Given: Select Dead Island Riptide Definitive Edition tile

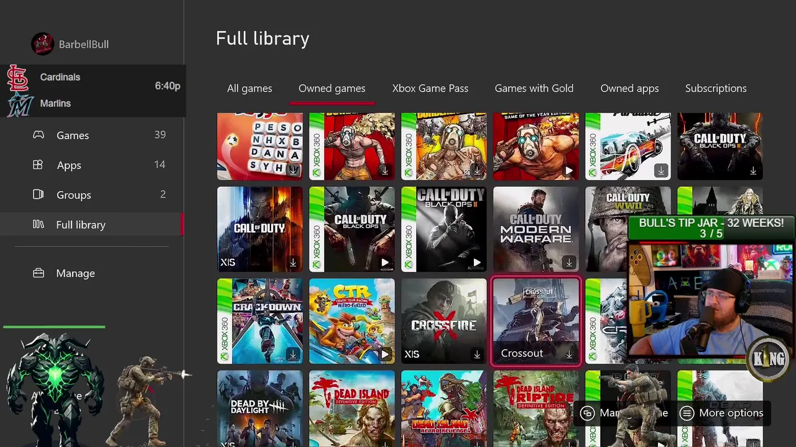Looking at the screenshot, I should pyautogui.click(x=536, y=409).
